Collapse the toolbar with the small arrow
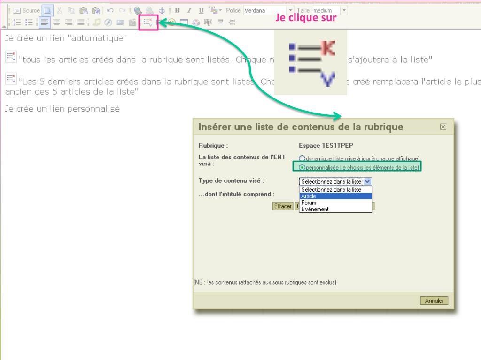The image size is (481, 360). pos(5,26)
